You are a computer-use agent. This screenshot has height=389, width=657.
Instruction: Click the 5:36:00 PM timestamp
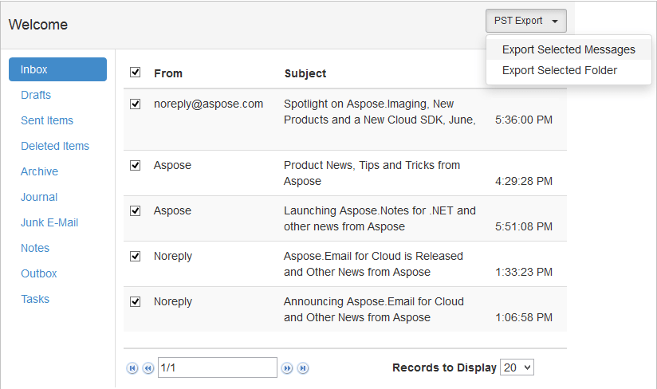(524, 120)
